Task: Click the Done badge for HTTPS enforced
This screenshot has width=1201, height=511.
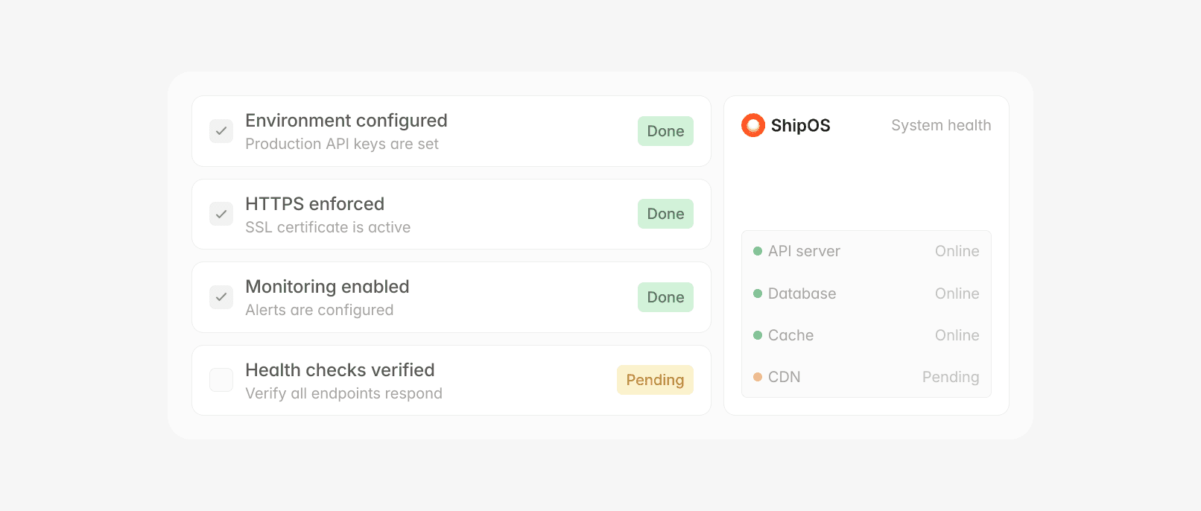Action: click(665, 214)
